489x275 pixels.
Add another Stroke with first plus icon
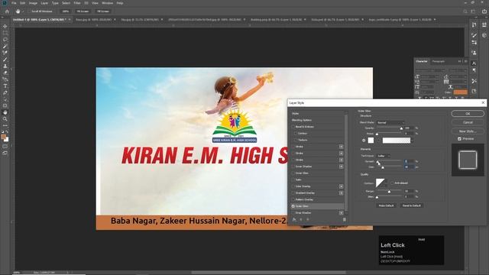click(342, 147)
